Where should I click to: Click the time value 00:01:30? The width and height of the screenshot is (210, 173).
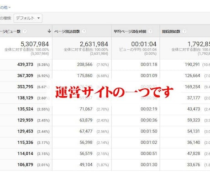click(149, 165)
